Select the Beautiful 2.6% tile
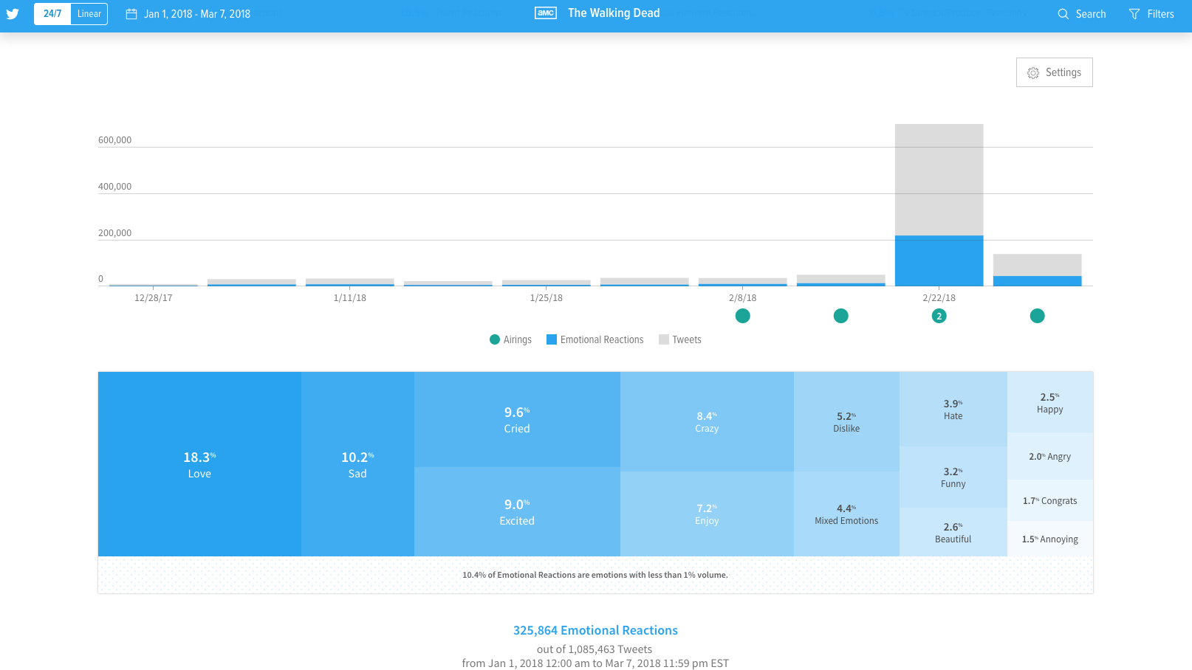1192x670 pixels. click(x=953, y=532)
